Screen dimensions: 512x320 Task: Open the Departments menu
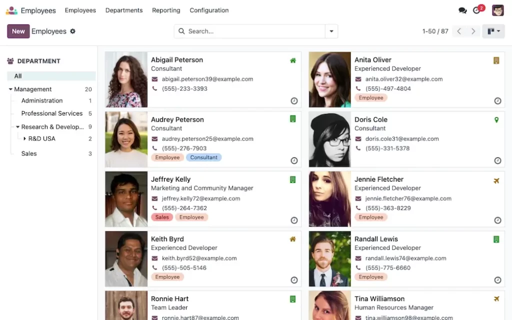(123, 10)
